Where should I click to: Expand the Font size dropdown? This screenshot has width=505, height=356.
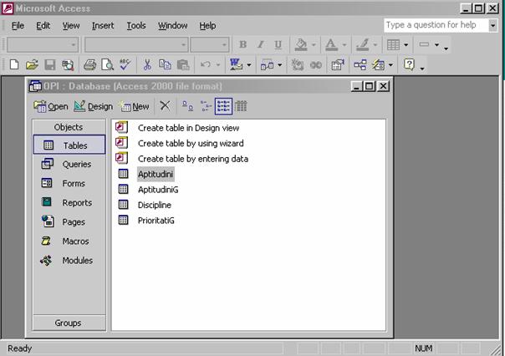coord(224,45)
